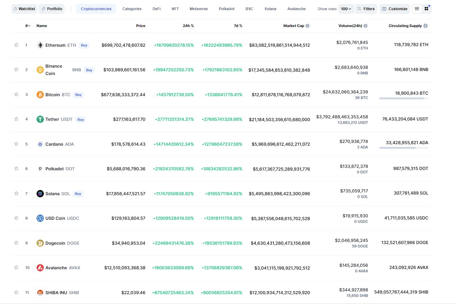Star Dogecoin for watchlist

16,243
